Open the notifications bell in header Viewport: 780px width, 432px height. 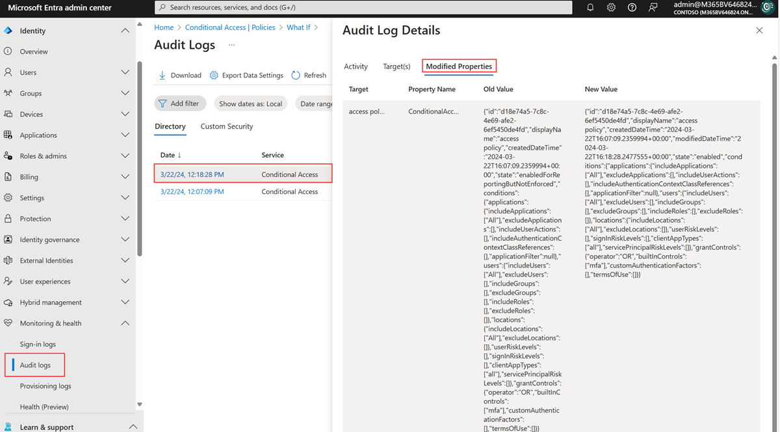(x=590, y=7)
